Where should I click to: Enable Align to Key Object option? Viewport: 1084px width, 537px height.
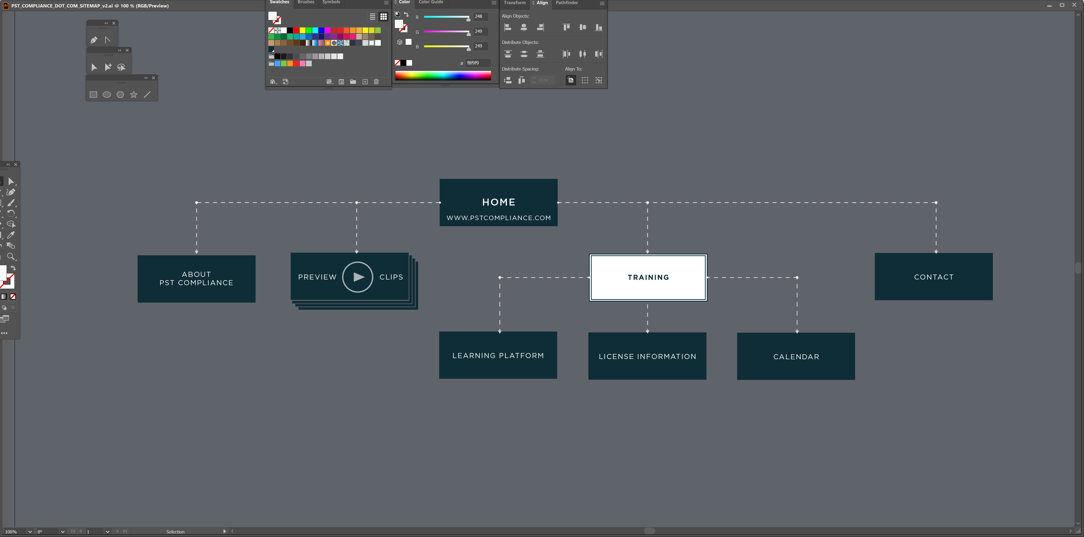(x=599, y=80)
